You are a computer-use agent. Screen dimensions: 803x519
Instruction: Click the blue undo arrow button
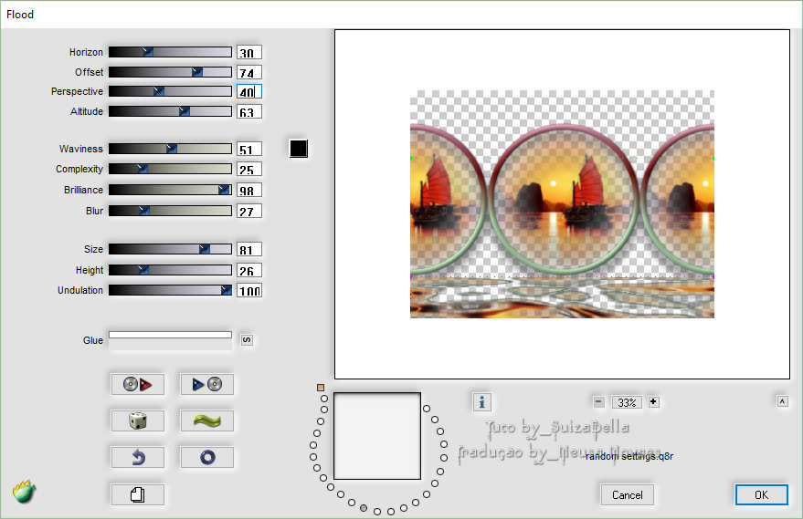[137, 457]
